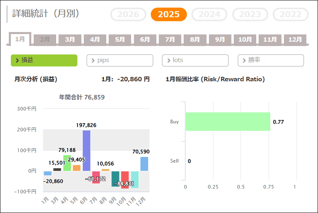
Task: Switch to the 3月 tab
Action: click(x=70, y=39)
